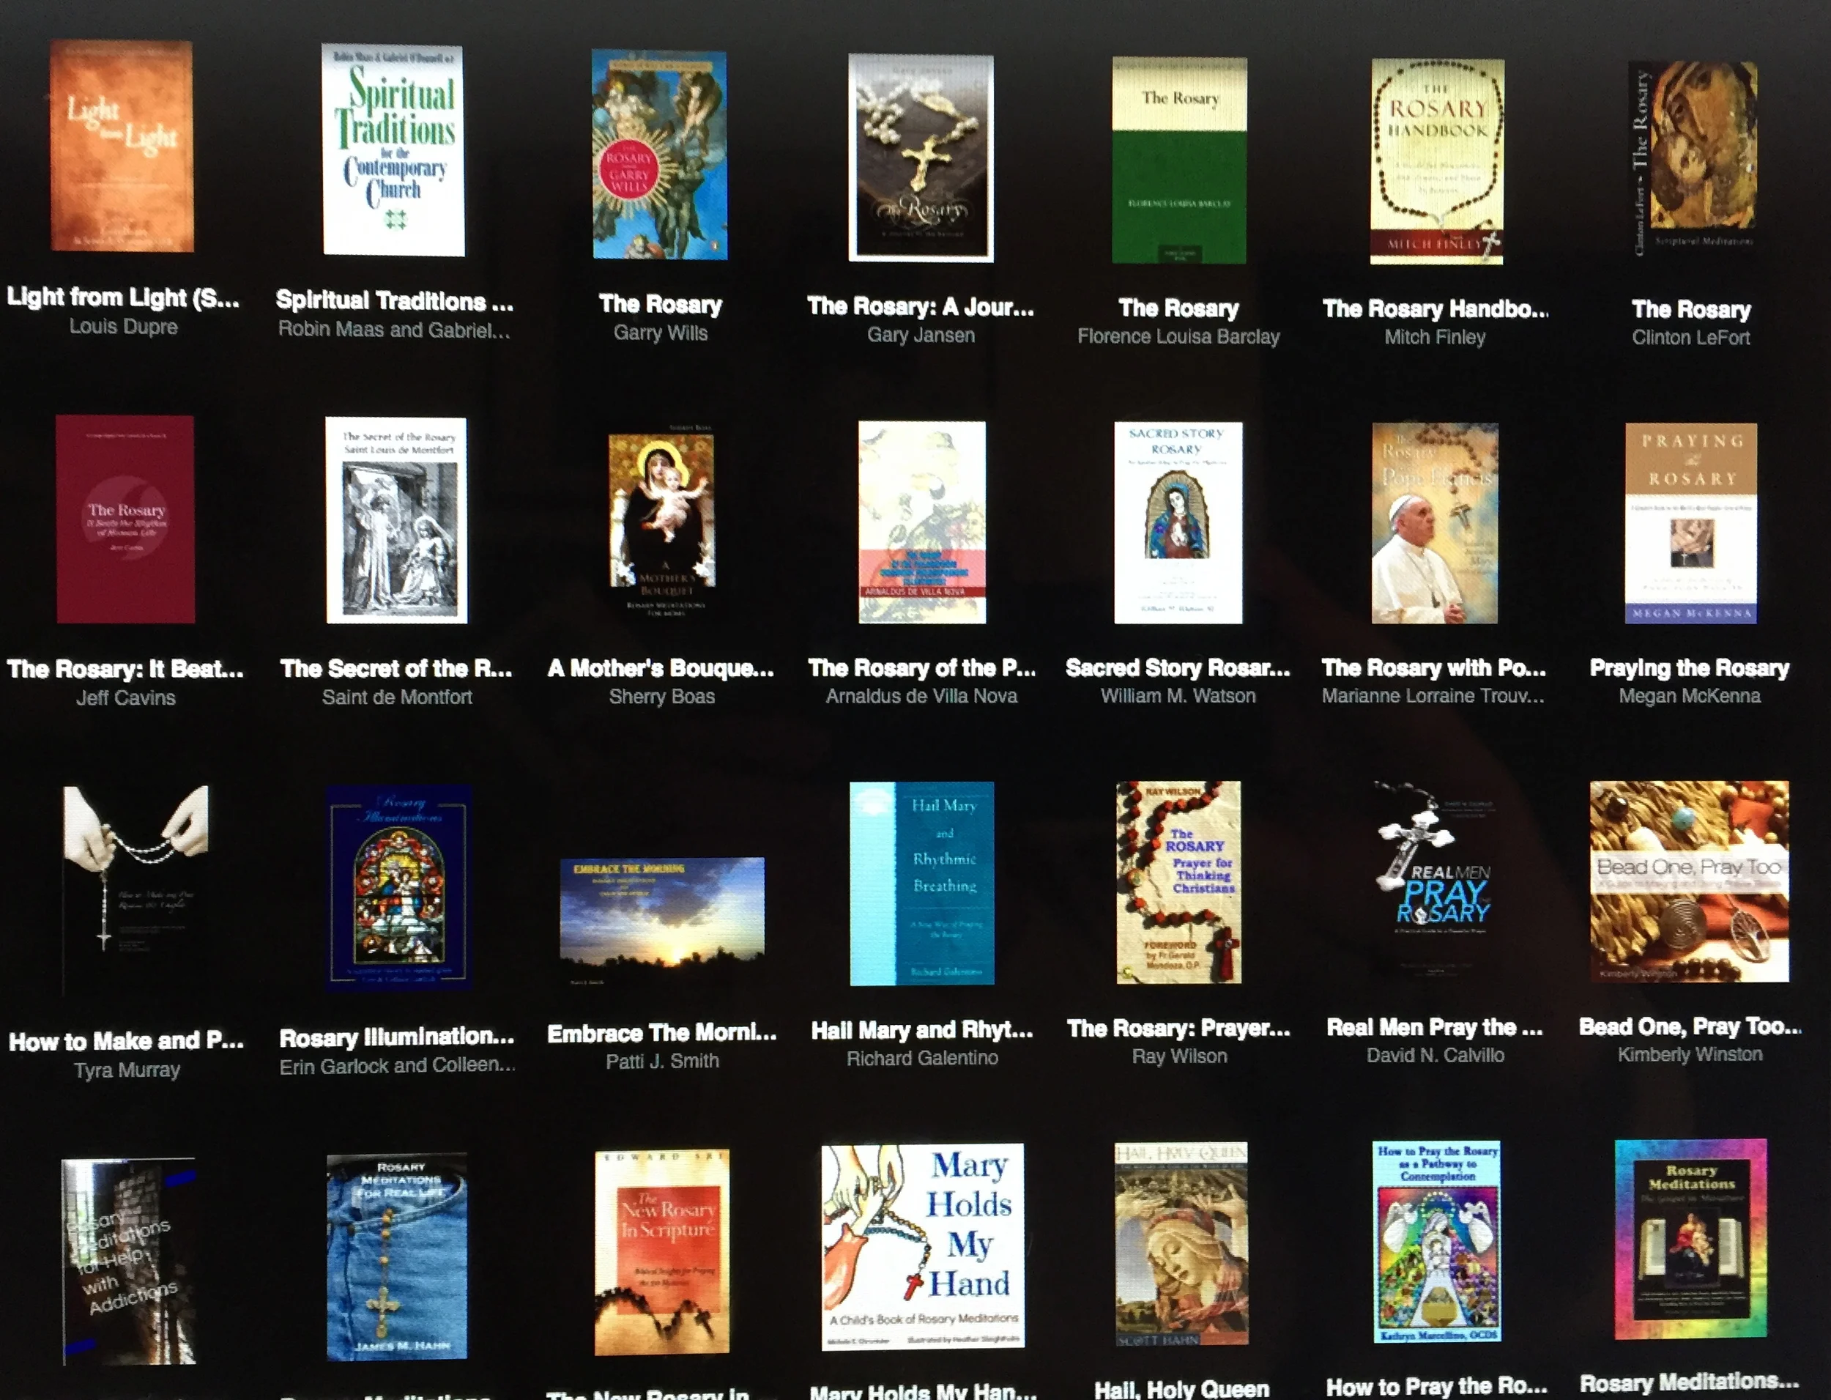Select Spiritual Traditions for the Contemporary Church cover

tap(393, 150)
